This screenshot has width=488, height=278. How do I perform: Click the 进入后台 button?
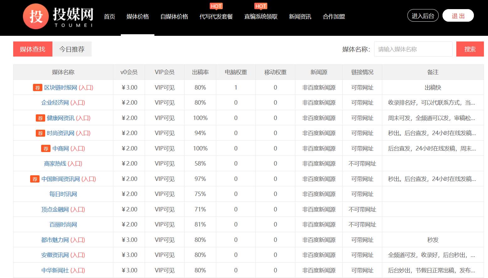click(423, 16)
